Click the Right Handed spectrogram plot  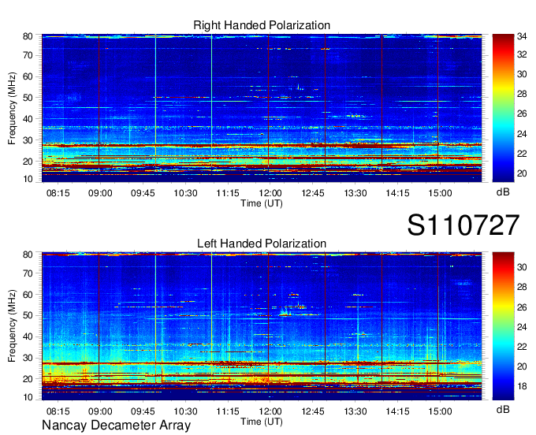(262, 108)
